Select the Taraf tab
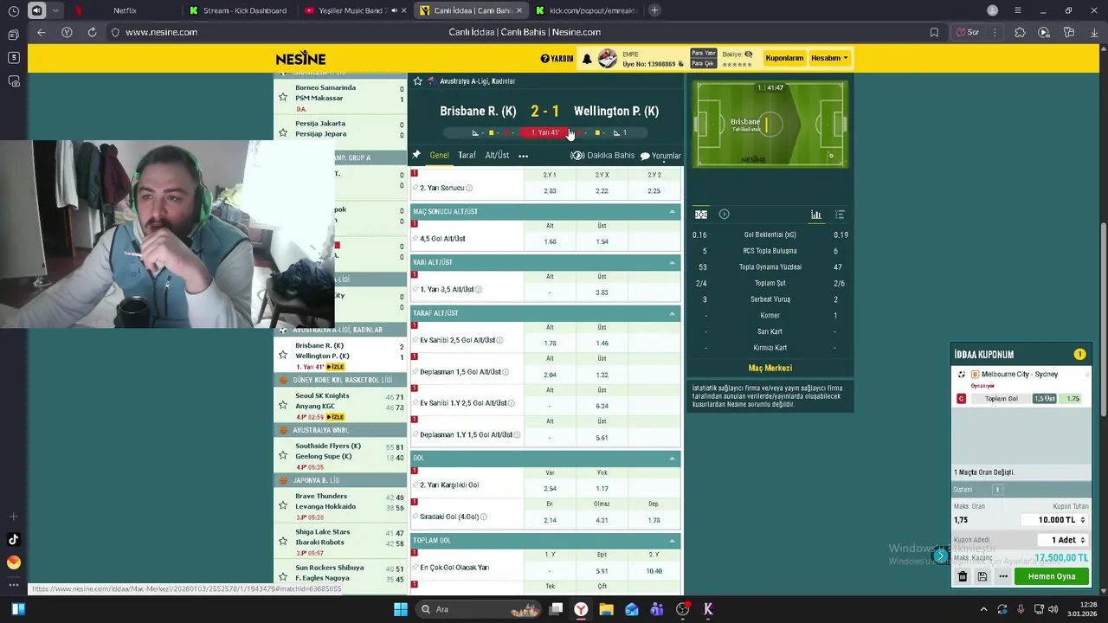 tap(467, 156)
